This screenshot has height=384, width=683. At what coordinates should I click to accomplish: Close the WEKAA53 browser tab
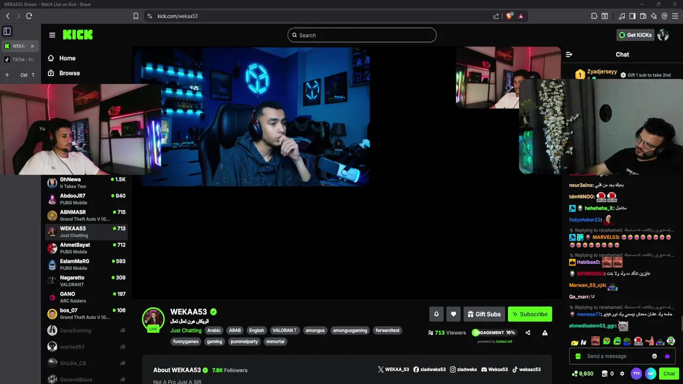pos(32,46)
